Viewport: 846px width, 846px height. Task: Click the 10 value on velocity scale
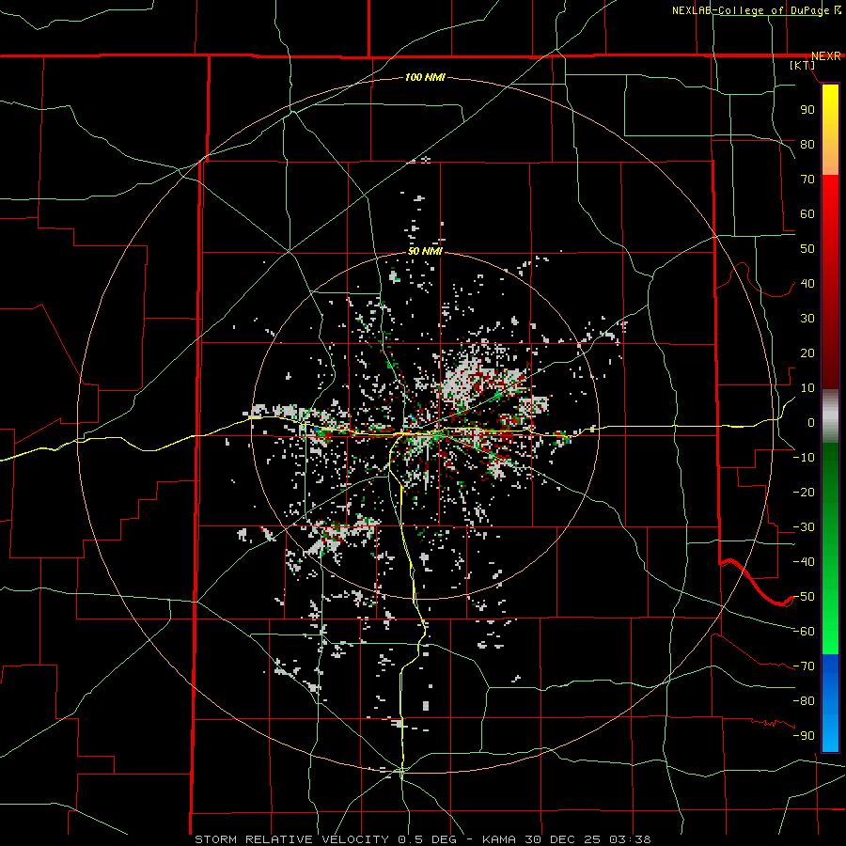click(x=807, y=388)
